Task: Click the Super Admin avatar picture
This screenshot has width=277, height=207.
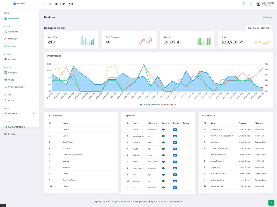Action: pos(258,4)
